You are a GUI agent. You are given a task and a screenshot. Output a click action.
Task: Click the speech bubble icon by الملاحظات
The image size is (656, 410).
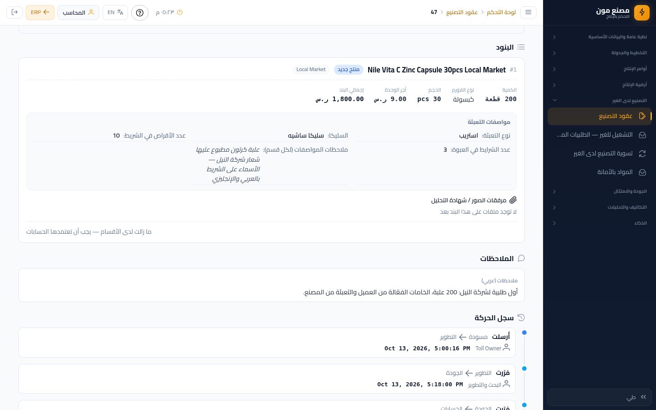[x=521, y=258]
